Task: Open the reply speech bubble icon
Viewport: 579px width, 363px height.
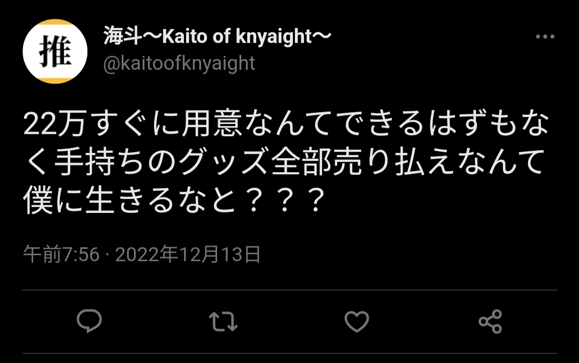Action: pos(89,321)
